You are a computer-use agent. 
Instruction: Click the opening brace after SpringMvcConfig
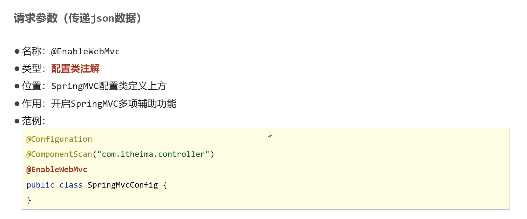click(165, 185)
